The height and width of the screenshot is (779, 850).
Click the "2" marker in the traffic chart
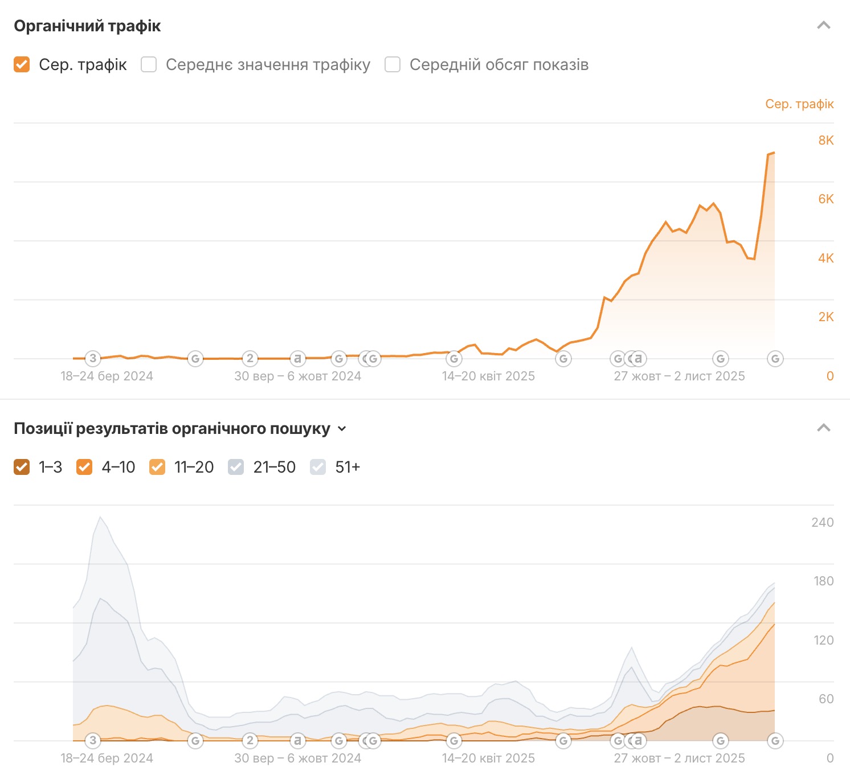[250, 358]
